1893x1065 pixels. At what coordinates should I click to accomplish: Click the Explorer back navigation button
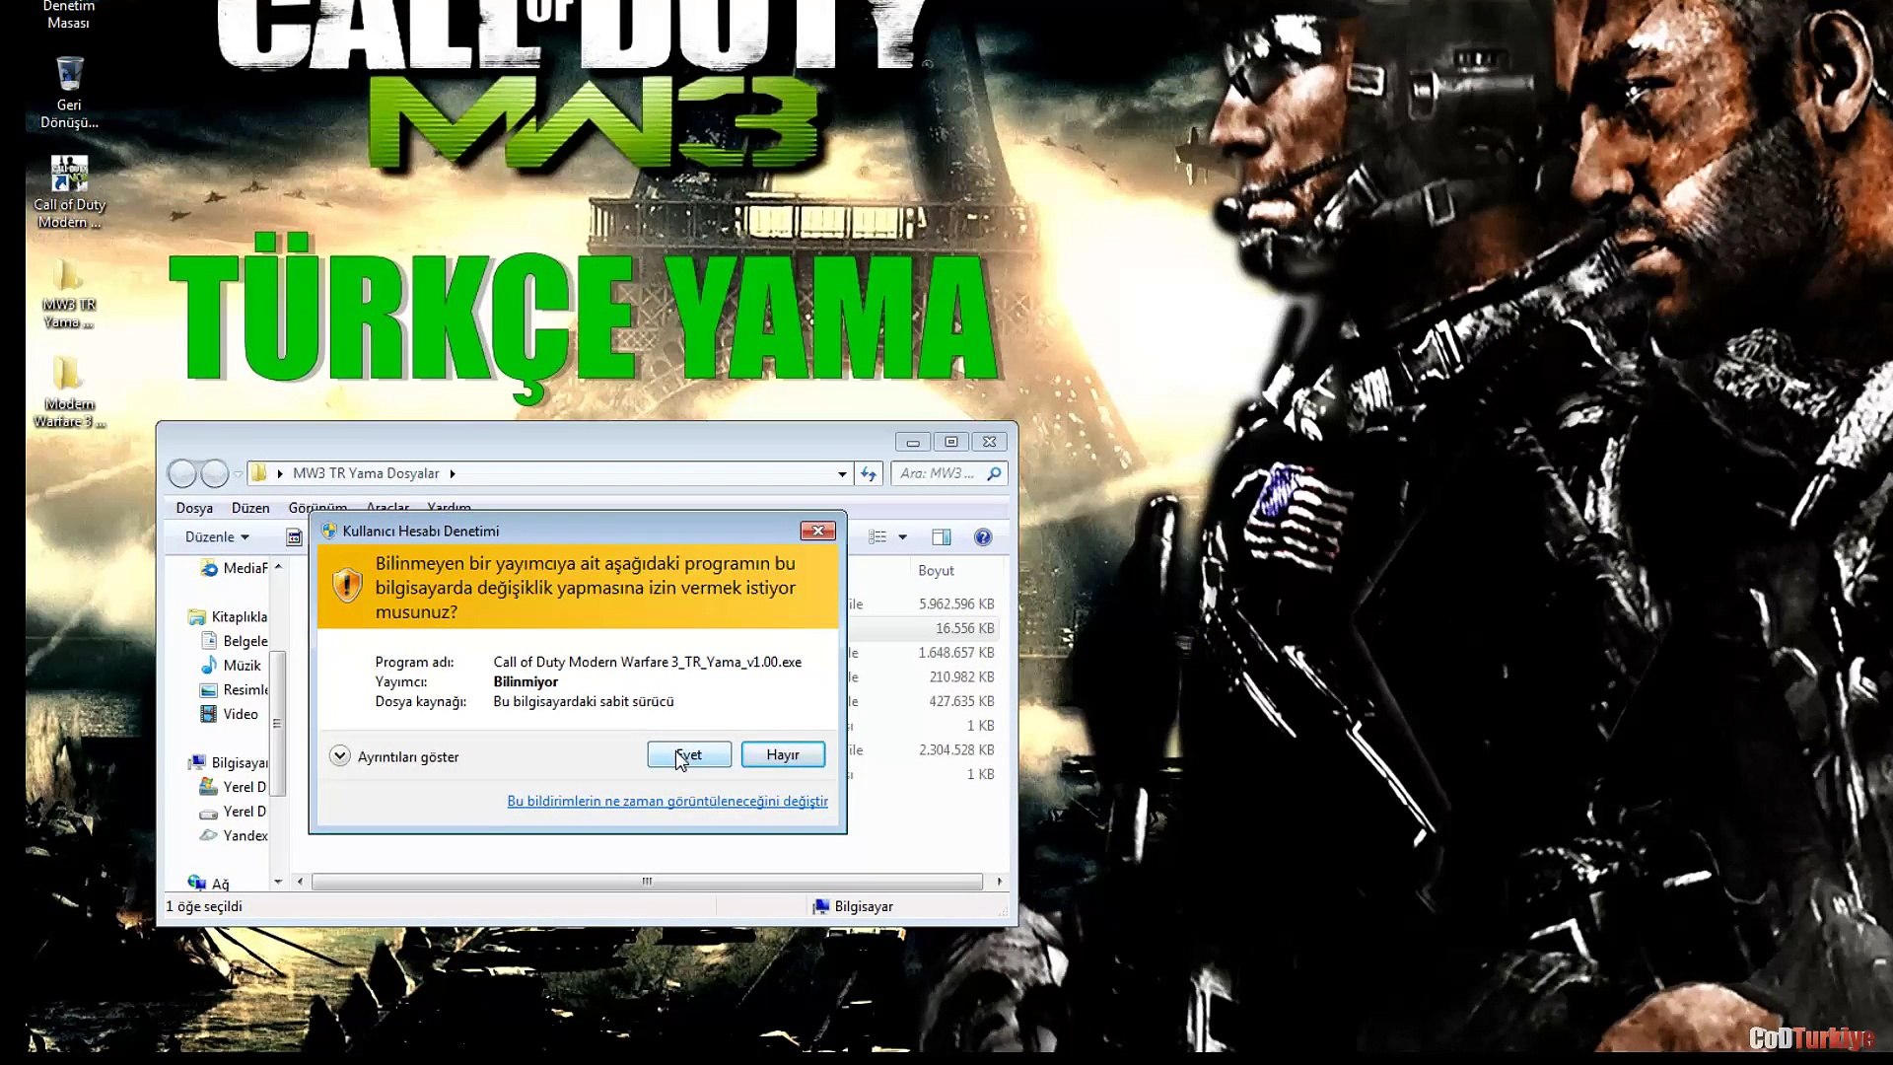click(x=182, y=474)
